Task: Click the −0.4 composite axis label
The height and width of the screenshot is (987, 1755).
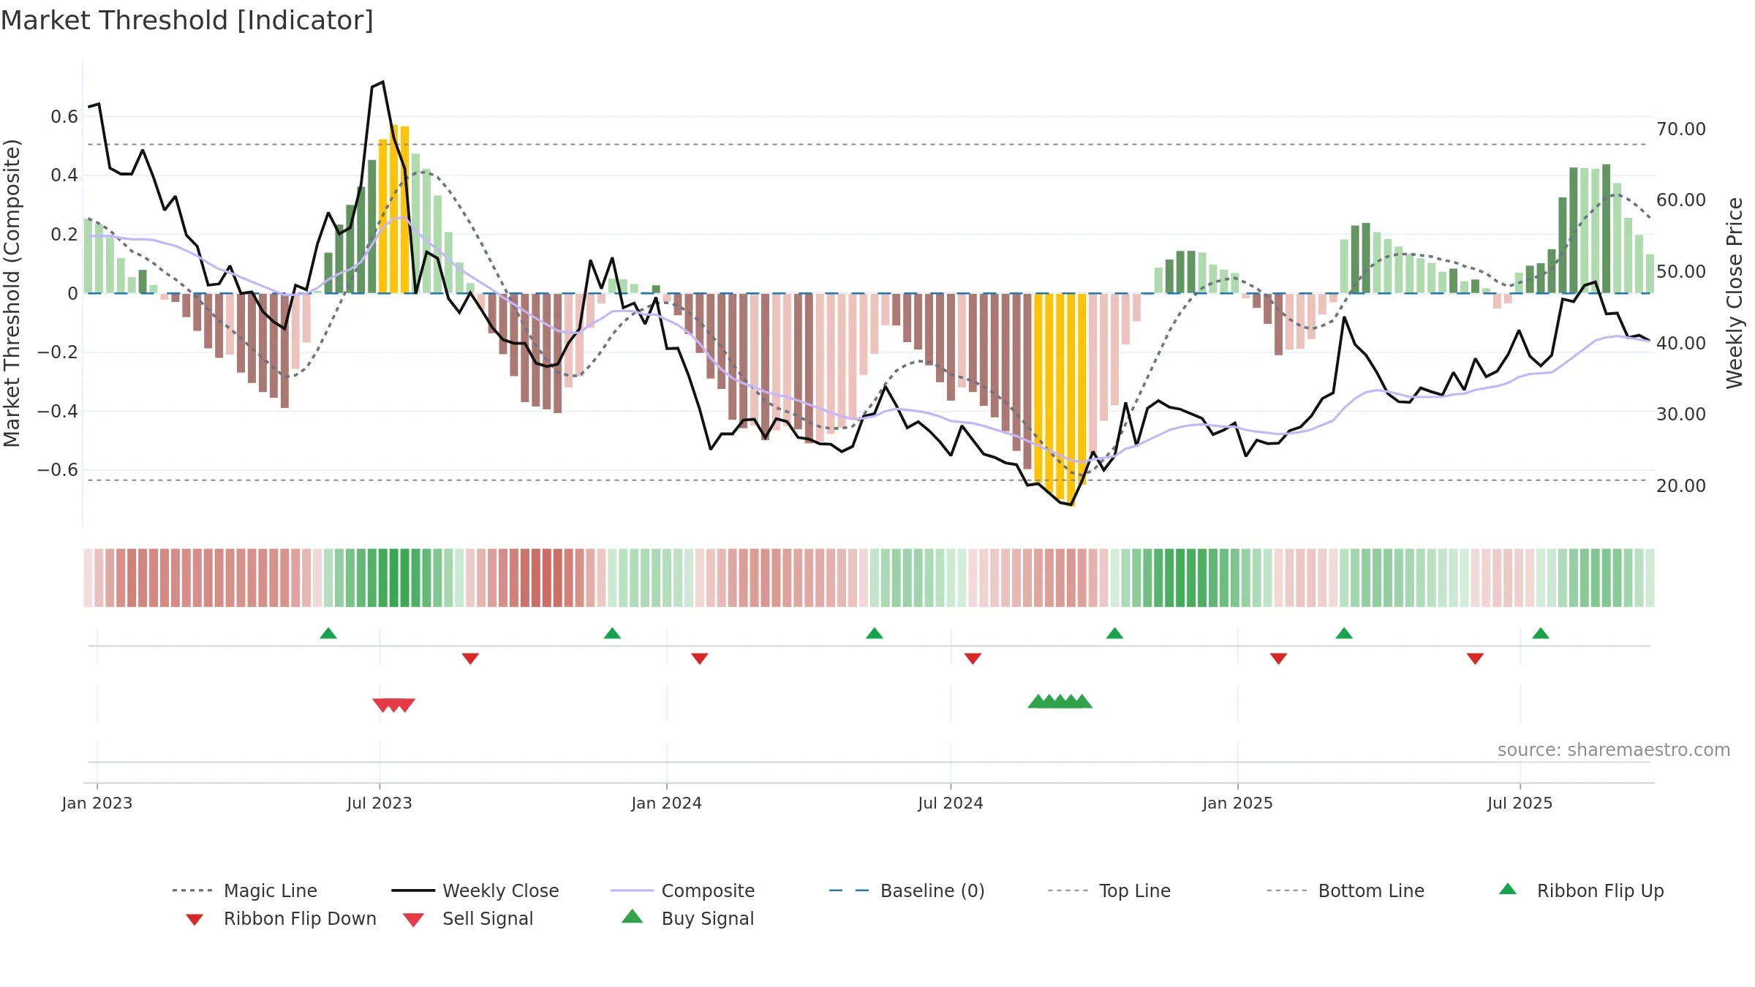Action: (58, 412)
